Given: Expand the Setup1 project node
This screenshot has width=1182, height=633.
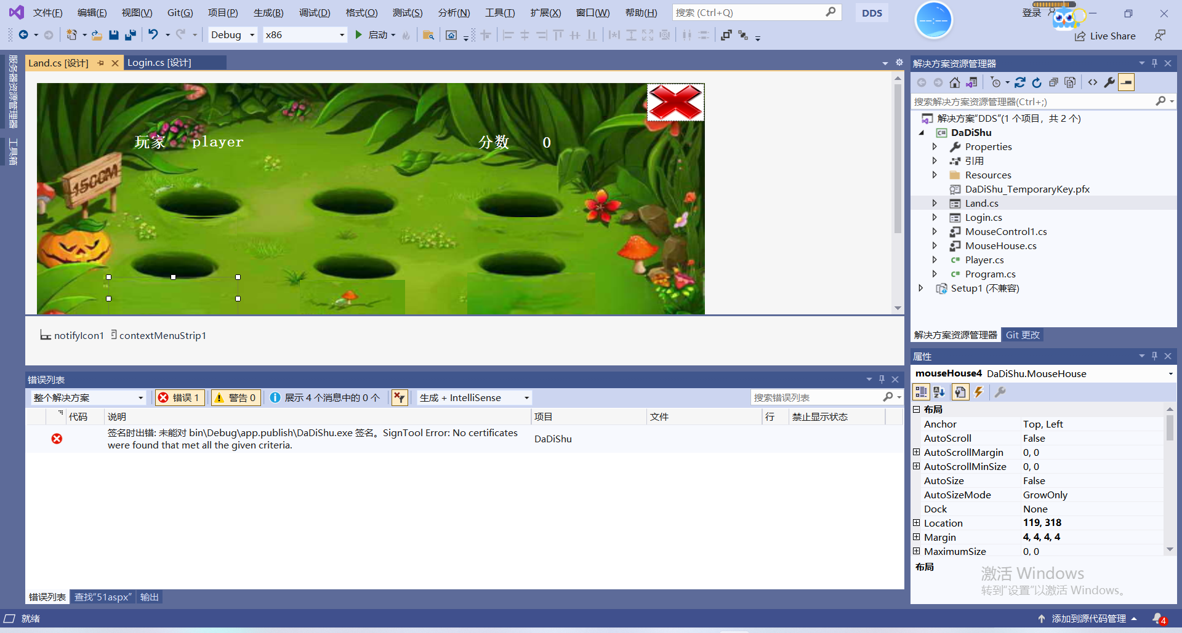Looking at the screenshot, I should pos(921,288).
